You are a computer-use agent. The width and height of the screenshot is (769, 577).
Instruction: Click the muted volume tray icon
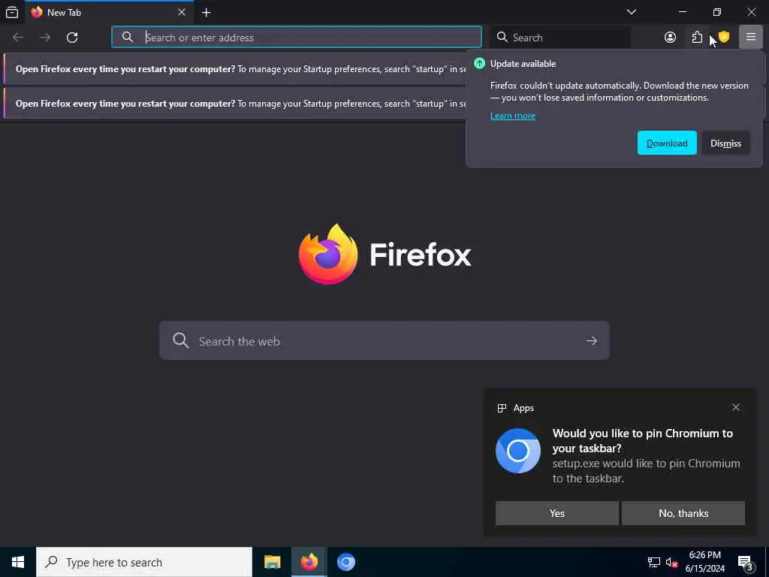(671, 562)
